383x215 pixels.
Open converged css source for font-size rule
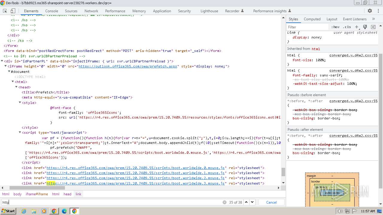(353, 55)
